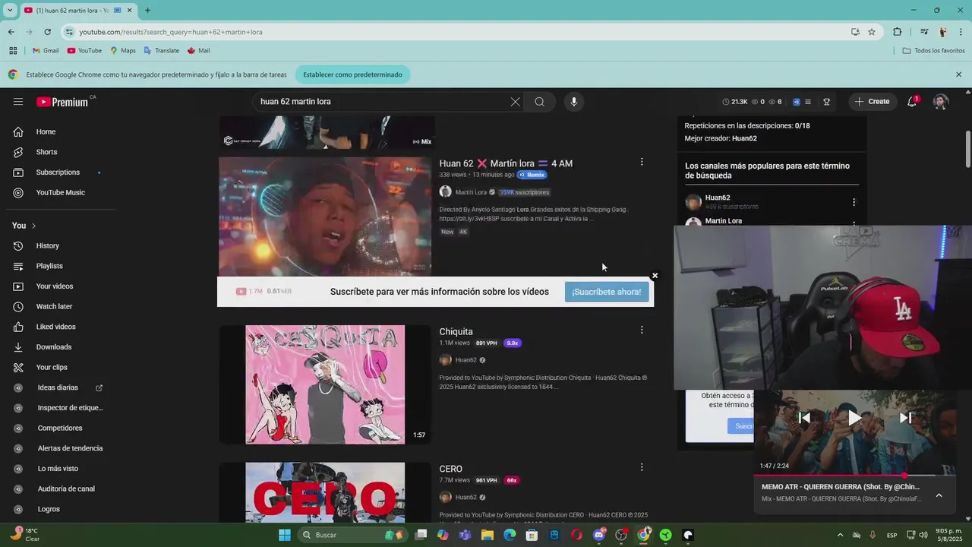Open the YouTube hamburger guide menu
The width and height of the screenshot is (972, 547).
[x=18, y=101]
